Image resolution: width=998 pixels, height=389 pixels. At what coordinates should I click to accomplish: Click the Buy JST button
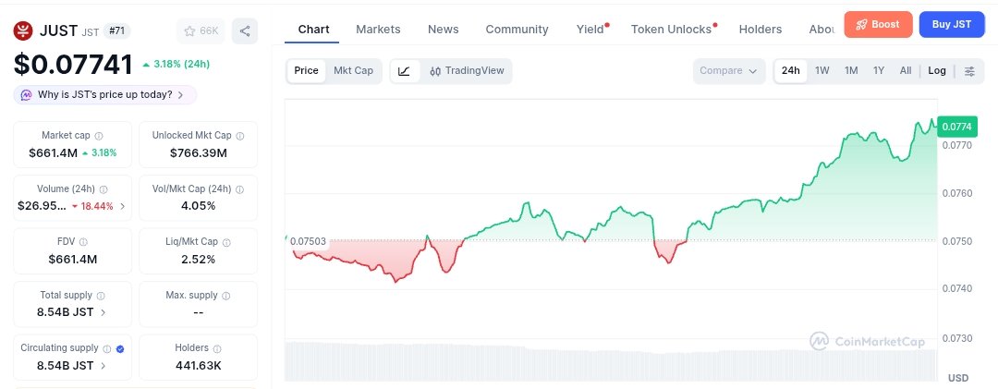pyautogui.click(x=952, y=25)
